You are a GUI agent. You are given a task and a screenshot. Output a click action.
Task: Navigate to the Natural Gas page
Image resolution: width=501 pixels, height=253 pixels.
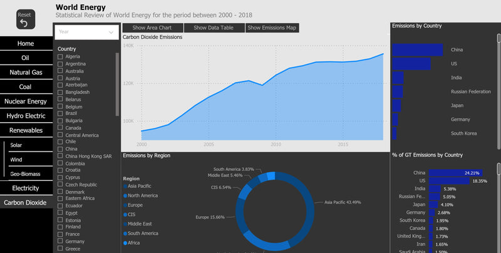(26, 73)
